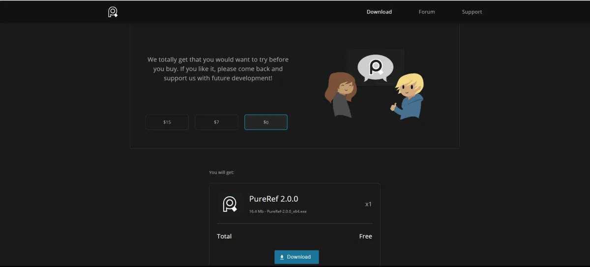Click the characters illustration with speech bubble
Image resolution: width=590 pixels, height=267 pixels.
point(374,84)
